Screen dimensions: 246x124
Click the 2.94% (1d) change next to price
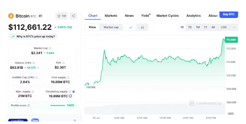(63, 27)
